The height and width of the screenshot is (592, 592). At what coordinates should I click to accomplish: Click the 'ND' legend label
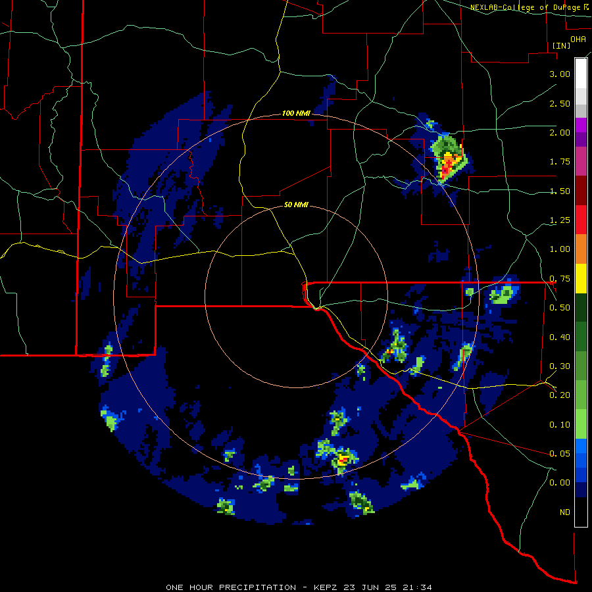point(565,512)
